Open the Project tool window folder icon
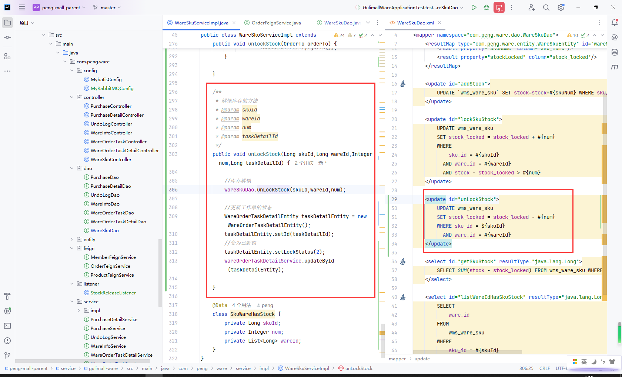 point(7,23)
